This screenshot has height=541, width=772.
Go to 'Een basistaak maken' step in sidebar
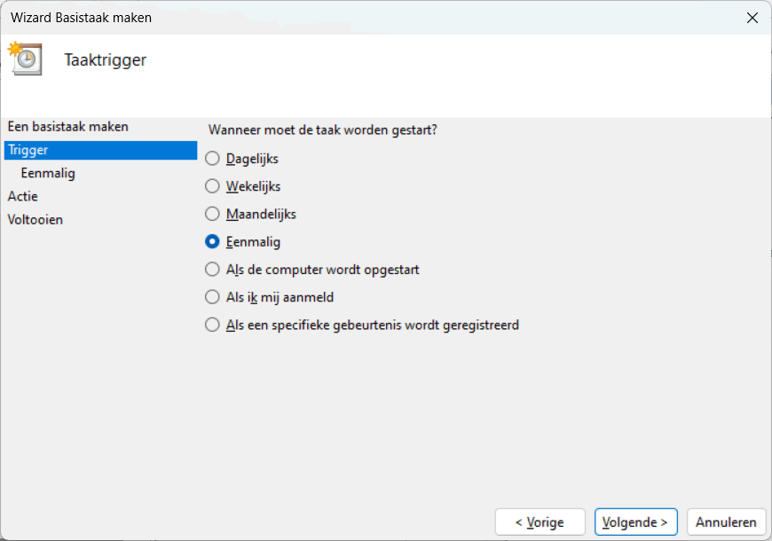(x=68, y=127)
